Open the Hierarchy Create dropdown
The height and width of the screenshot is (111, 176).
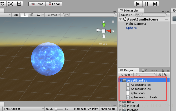127,15
